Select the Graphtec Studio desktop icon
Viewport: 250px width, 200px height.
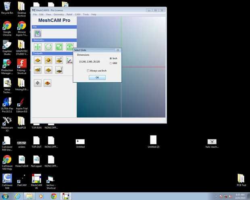pos(7,48)
